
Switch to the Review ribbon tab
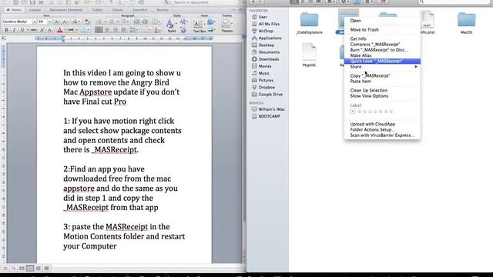tap(163, 10)
